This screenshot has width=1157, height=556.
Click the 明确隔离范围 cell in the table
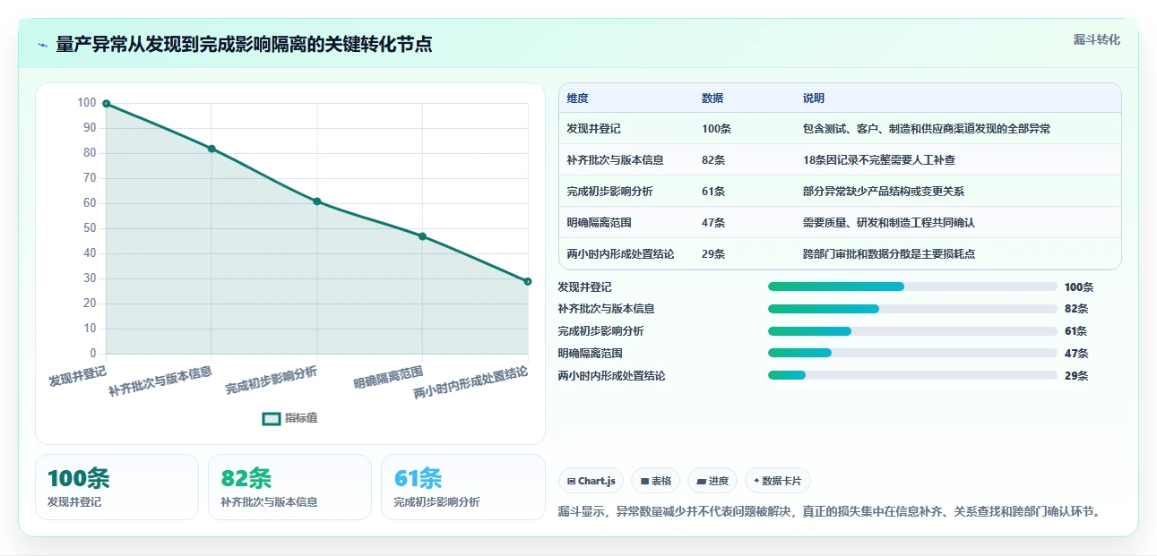(599, 223)
